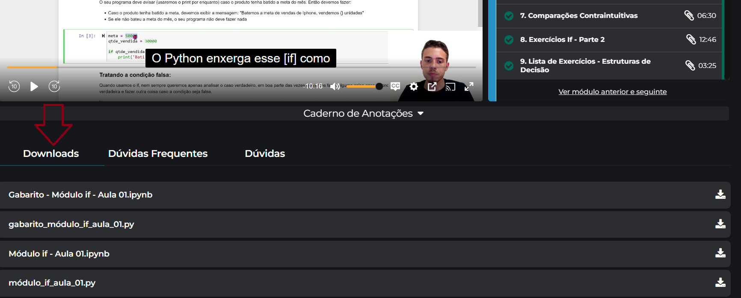Toggle completion check for lesson 8 Exercícios If
The height and width of the screenshot is (298, 741).
pyautogui.click(x=509, y=40)
